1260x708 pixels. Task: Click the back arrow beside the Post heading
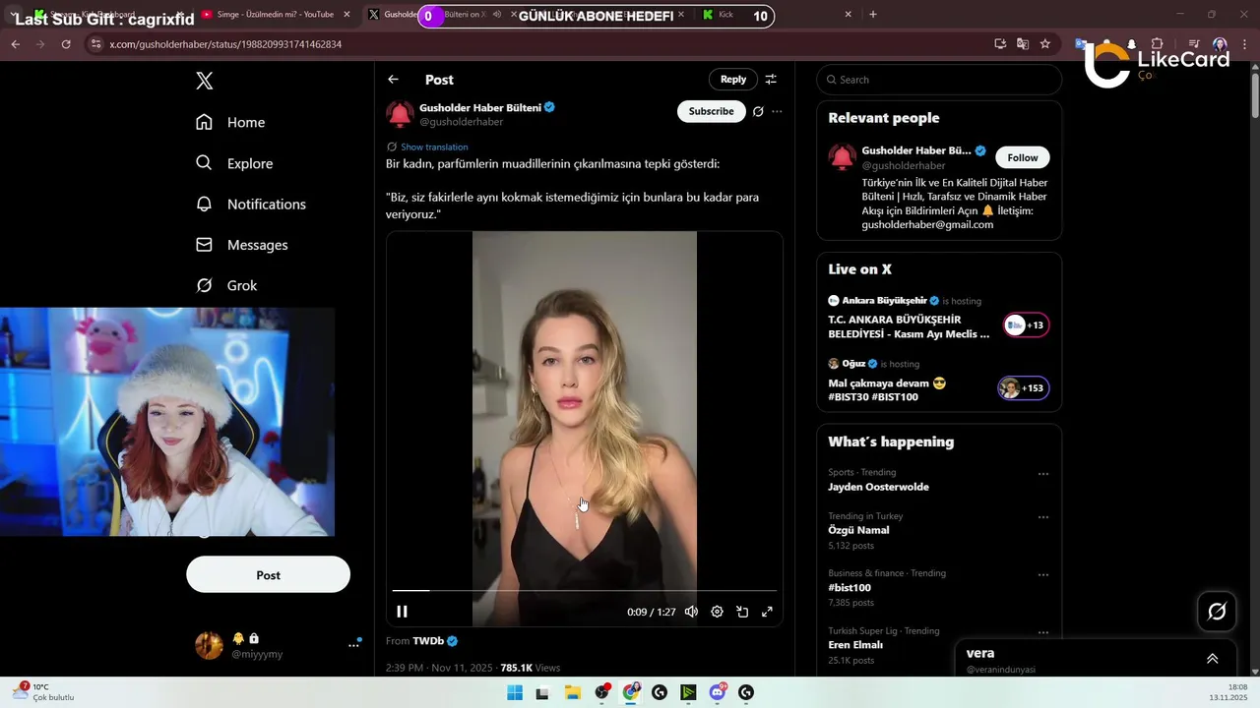click(x=394, y=80)
